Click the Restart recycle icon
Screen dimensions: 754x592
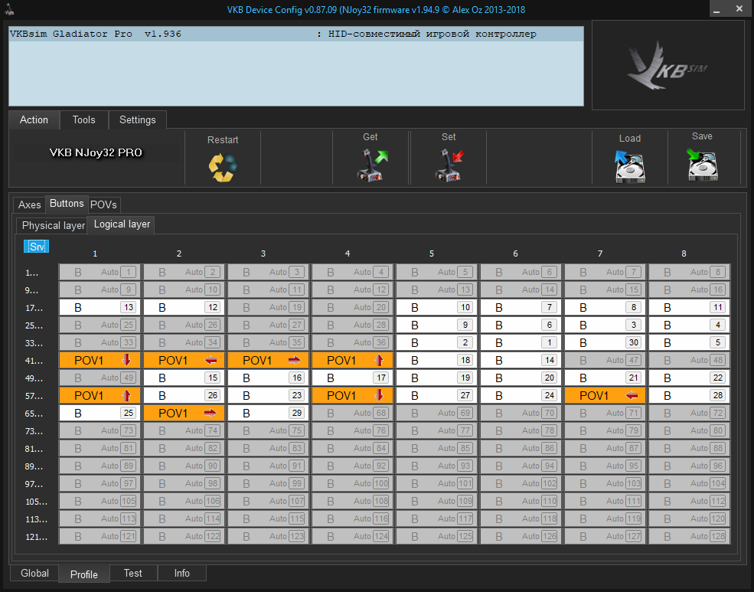point(223,167)
